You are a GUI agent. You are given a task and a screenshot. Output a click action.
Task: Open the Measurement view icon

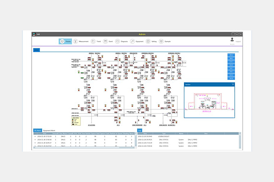(x=76, y=41)
